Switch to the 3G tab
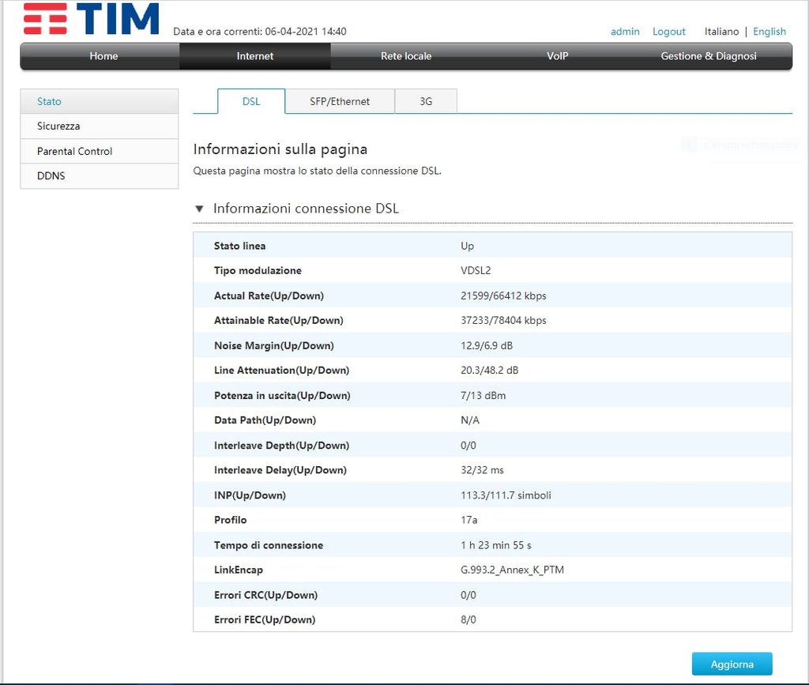 coord(426,101)
